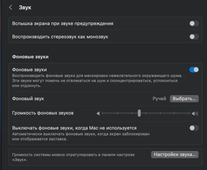Disable the Фоновые звуки switch
Screen dimensions: 207x170
click(194, 70)
